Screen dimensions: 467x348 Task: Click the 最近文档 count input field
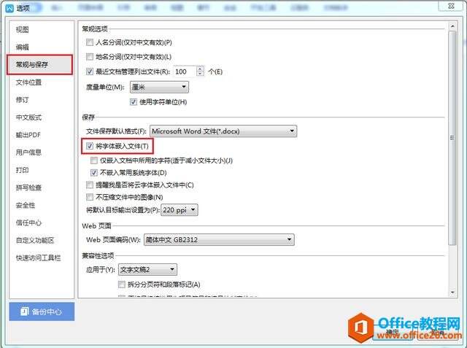(185, 71)
